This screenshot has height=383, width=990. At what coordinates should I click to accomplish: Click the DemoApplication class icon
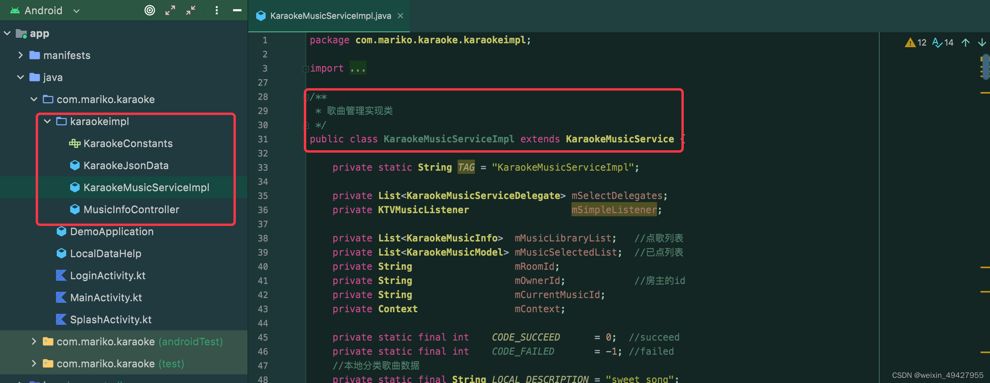pyautogui.click(x=61, y=232)
